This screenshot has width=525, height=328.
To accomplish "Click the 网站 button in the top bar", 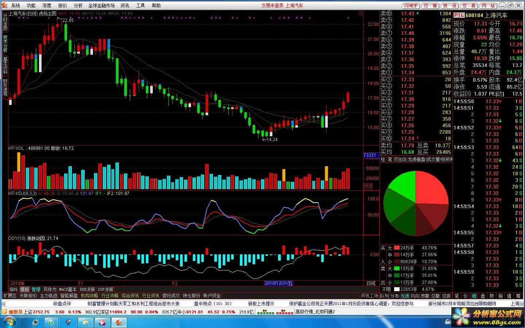I will (489, 5).
